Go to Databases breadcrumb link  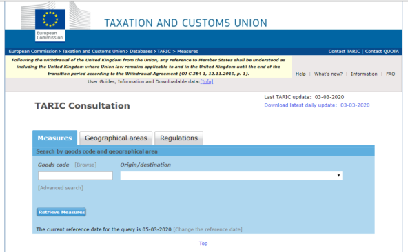141,51
